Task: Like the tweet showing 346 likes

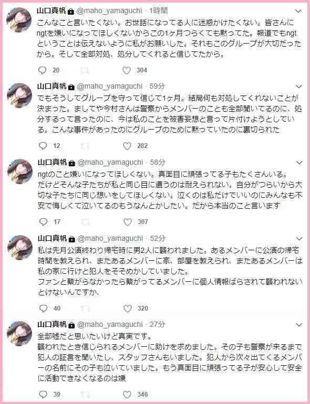Action: pos(127,395)
